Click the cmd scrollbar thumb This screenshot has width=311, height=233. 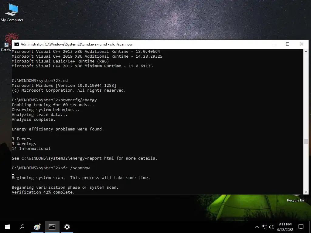pos(306,141)
